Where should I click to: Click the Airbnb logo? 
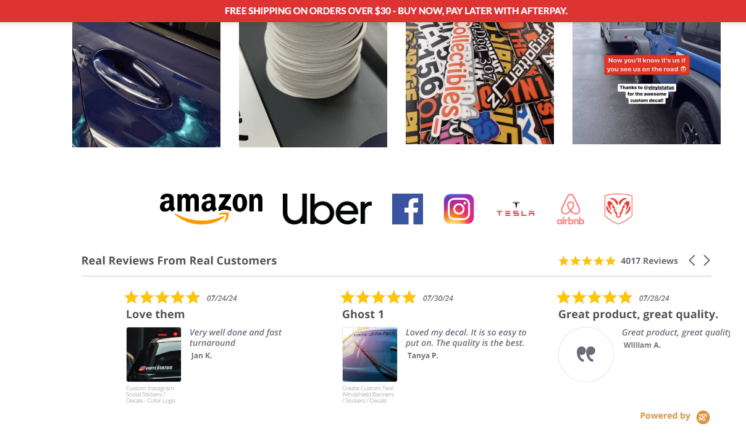(x=571, y=209)
